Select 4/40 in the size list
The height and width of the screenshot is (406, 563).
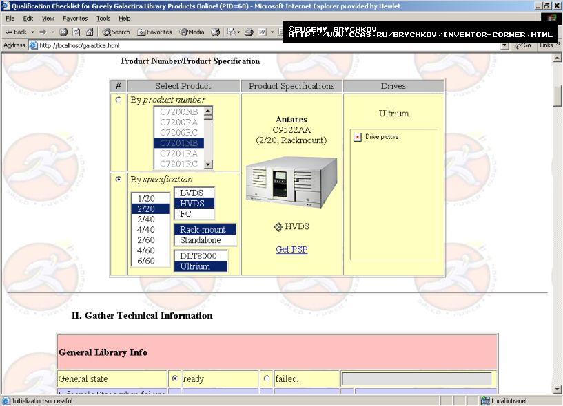[150, 230]
